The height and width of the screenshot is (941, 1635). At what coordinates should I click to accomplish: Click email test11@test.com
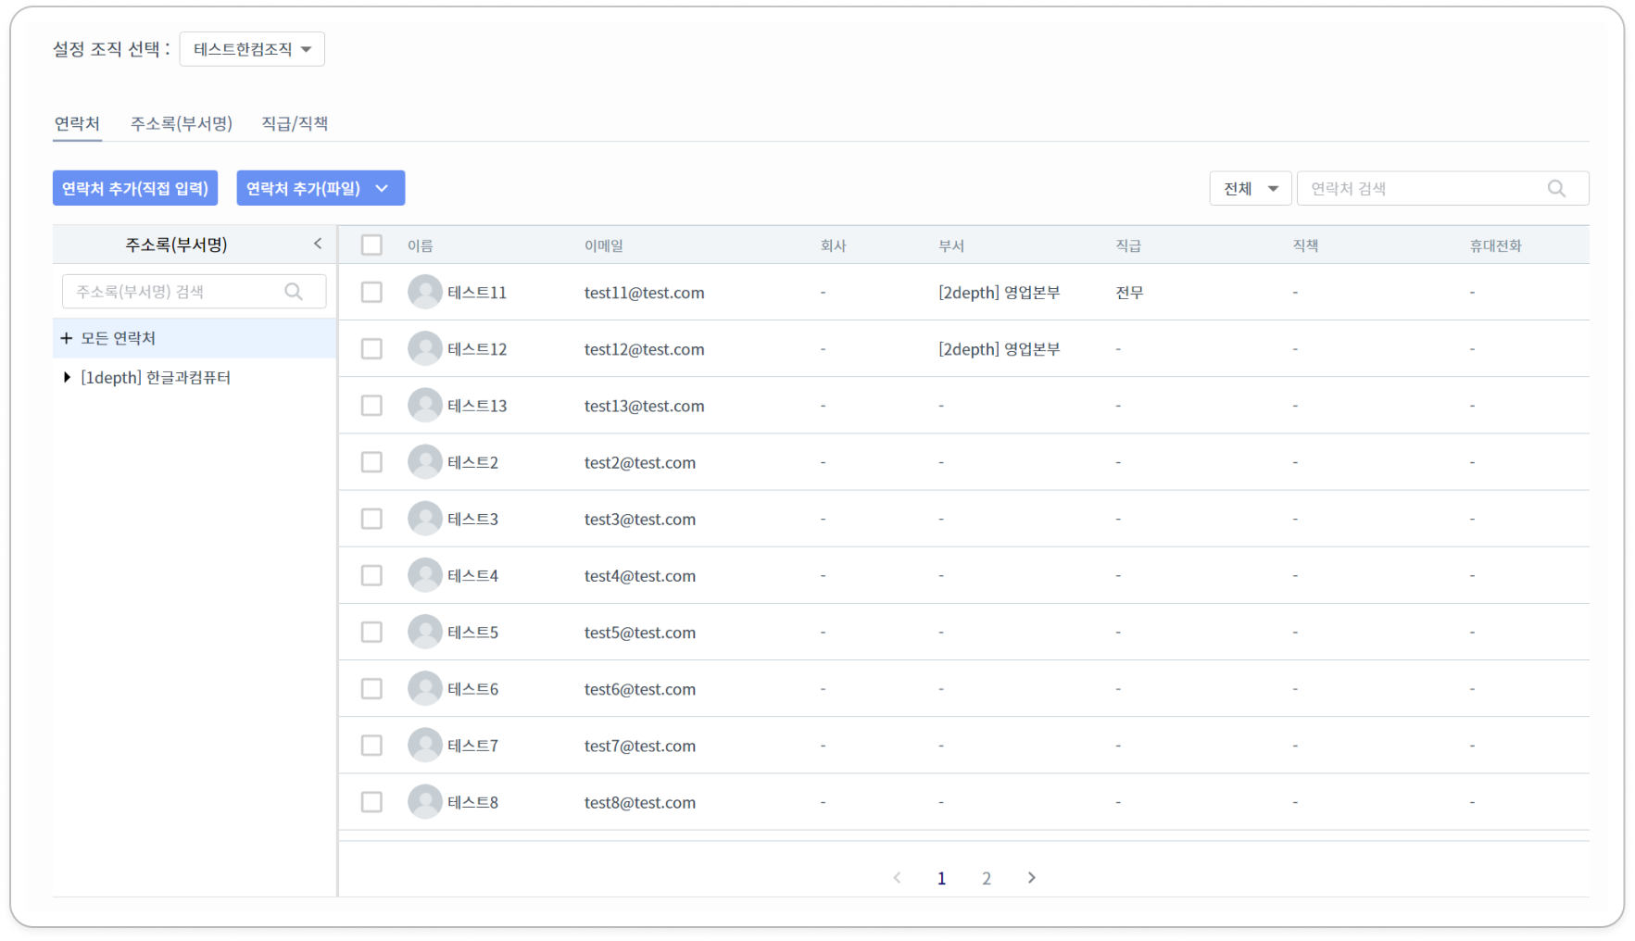pos(644,293)
